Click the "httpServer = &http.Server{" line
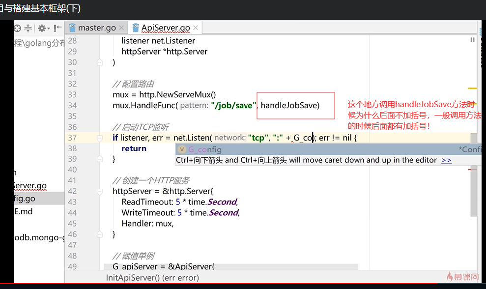The height and width of the screenshot is (289, 486). (x=163, y=191)
